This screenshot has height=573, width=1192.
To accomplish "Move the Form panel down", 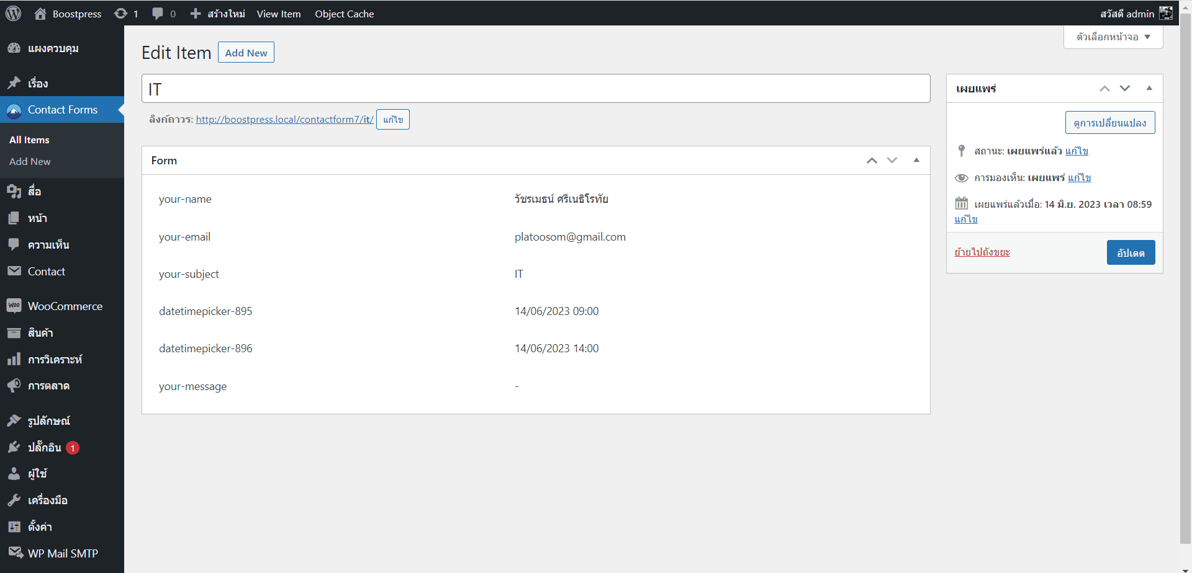I will point(892,160).
